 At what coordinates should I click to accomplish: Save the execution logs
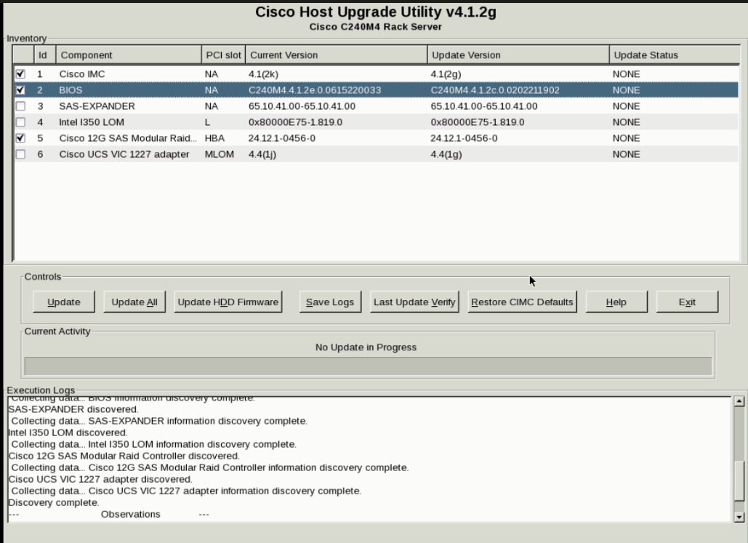pyautogui.click(x=330, y=302)
